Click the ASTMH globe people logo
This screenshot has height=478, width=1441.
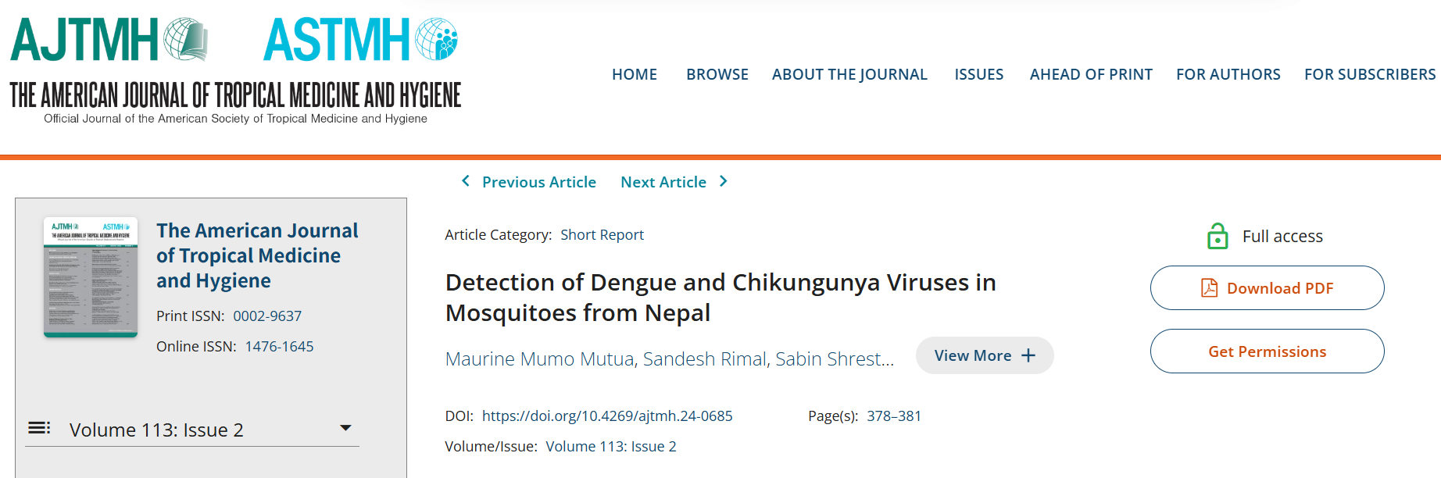436,39
